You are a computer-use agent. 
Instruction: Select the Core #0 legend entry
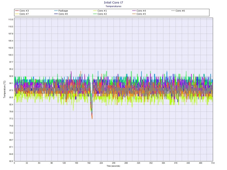(x=61, y=14)
